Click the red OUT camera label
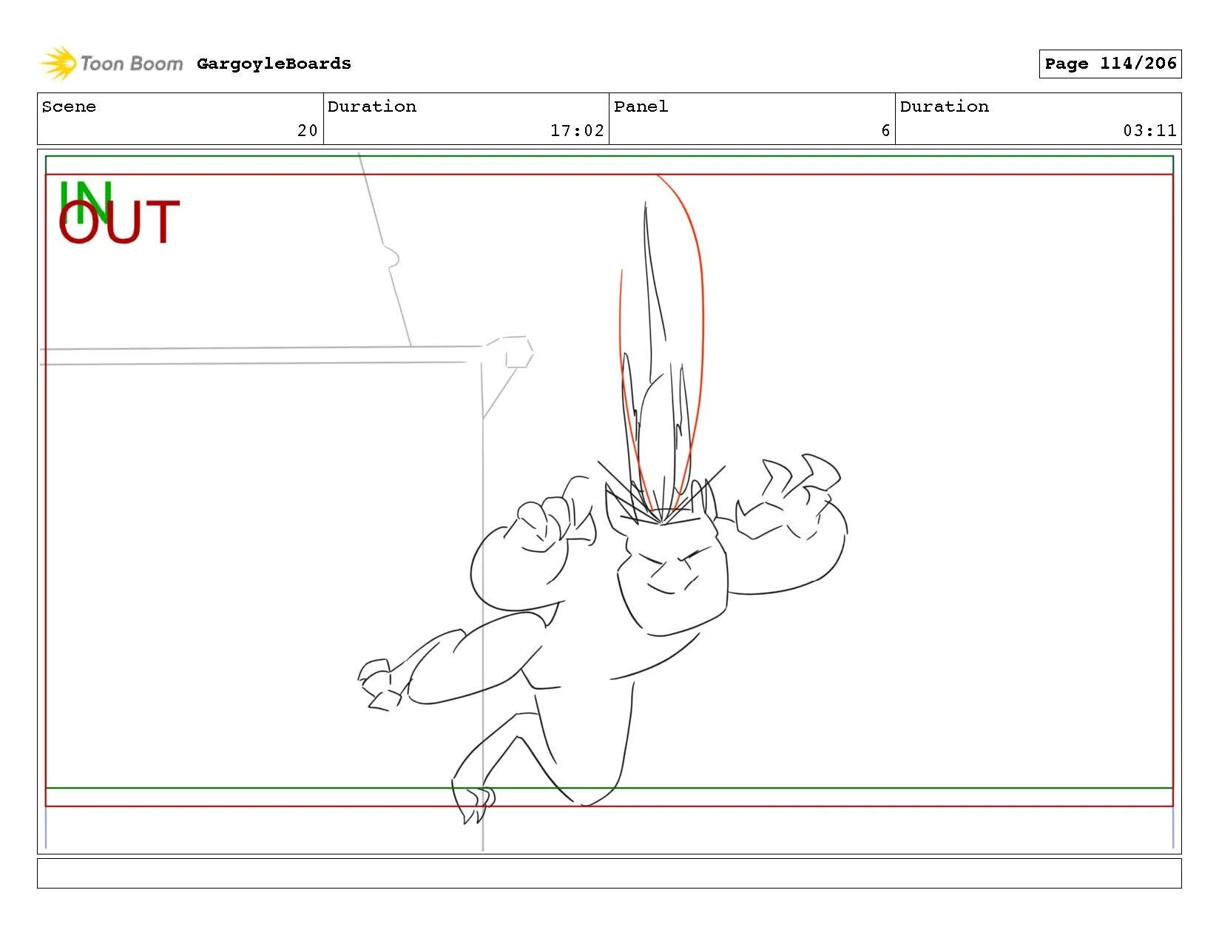1219x944 pixels. [x=119, y=223]
